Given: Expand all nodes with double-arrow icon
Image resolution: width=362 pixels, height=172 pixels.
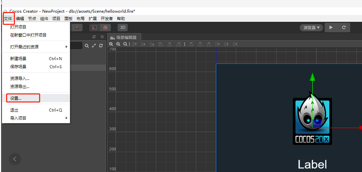Looking at the screenshot, I should tap(94, 46).
